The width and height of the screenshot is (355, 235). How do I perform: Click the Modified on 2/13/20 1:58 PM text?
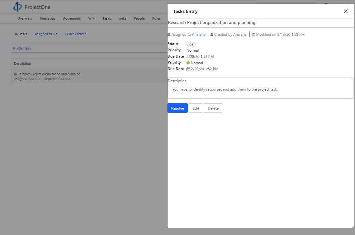[280, 35]
